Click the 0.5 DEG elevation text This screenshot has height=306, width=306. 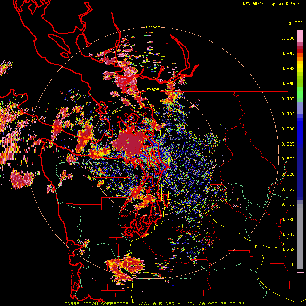pyautogui.click(x=164, y=304)
